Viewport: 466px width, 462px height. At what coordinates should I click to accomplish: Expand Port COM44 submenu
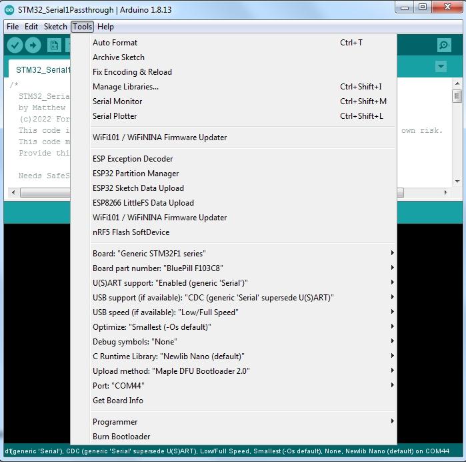pos(233,385)
